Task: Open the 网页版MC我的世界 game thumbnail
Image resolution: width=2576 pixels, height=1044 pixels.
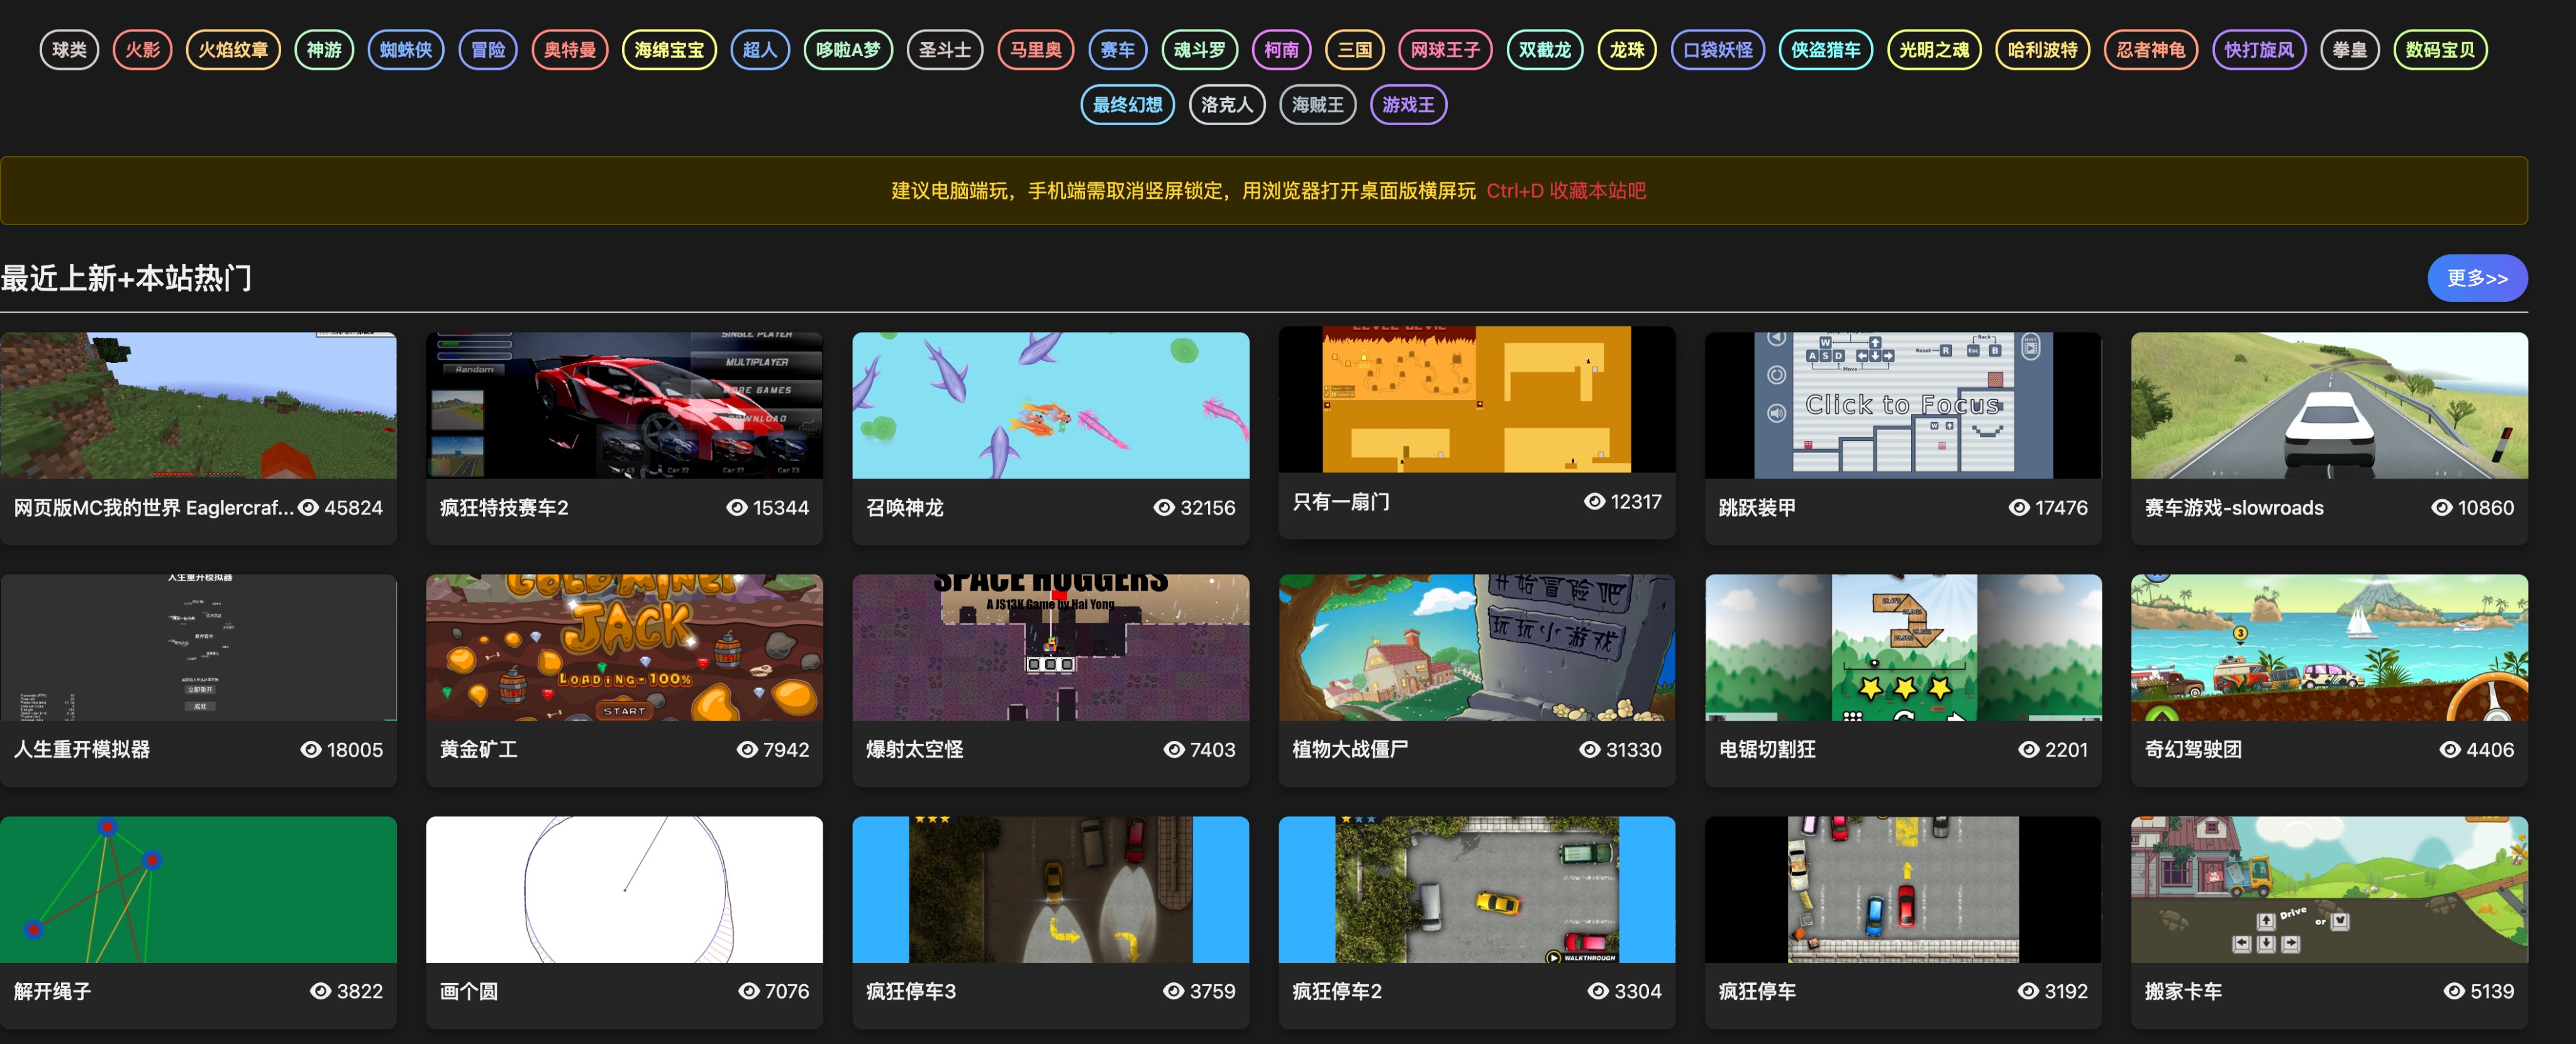Action: tap(198, 405)
